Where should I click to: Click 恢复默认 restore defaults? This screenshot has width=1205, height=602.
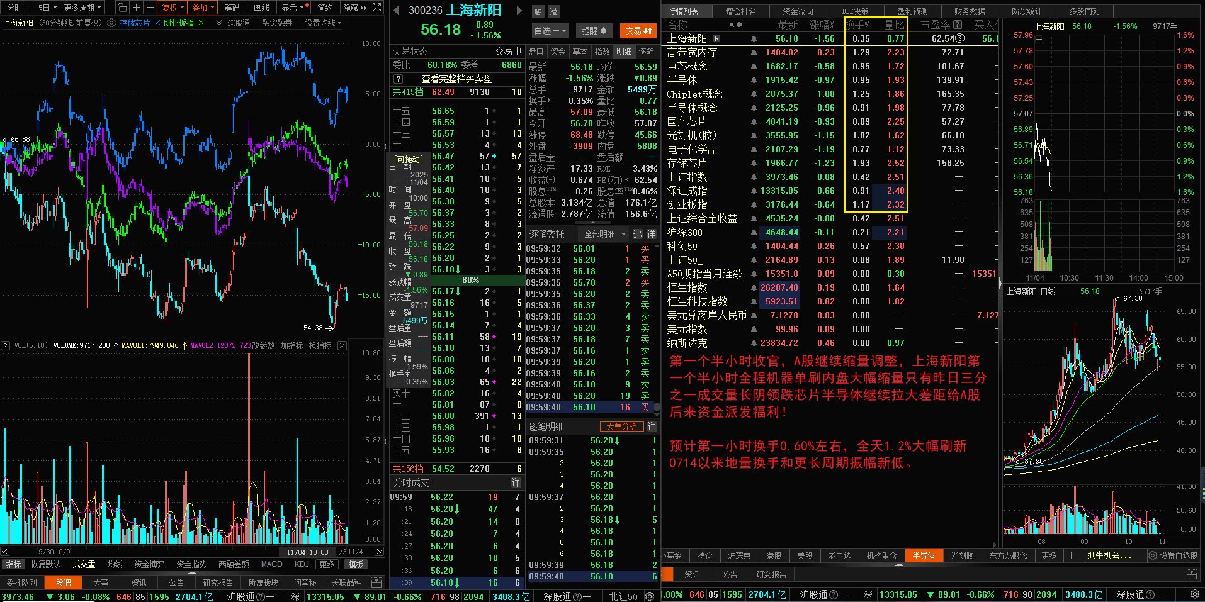(x=45, y=564)
